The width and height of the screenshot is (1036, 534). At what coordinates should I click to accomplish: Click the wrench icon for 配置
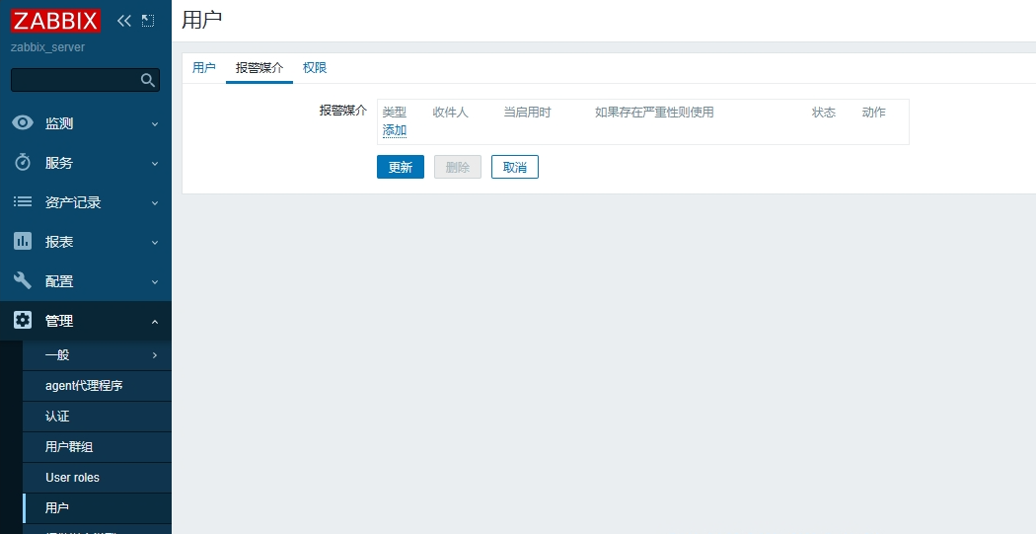point(23,281)
